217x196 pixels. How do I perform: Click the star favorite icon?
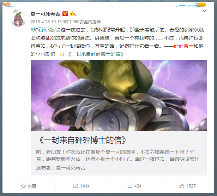[23, 186]
